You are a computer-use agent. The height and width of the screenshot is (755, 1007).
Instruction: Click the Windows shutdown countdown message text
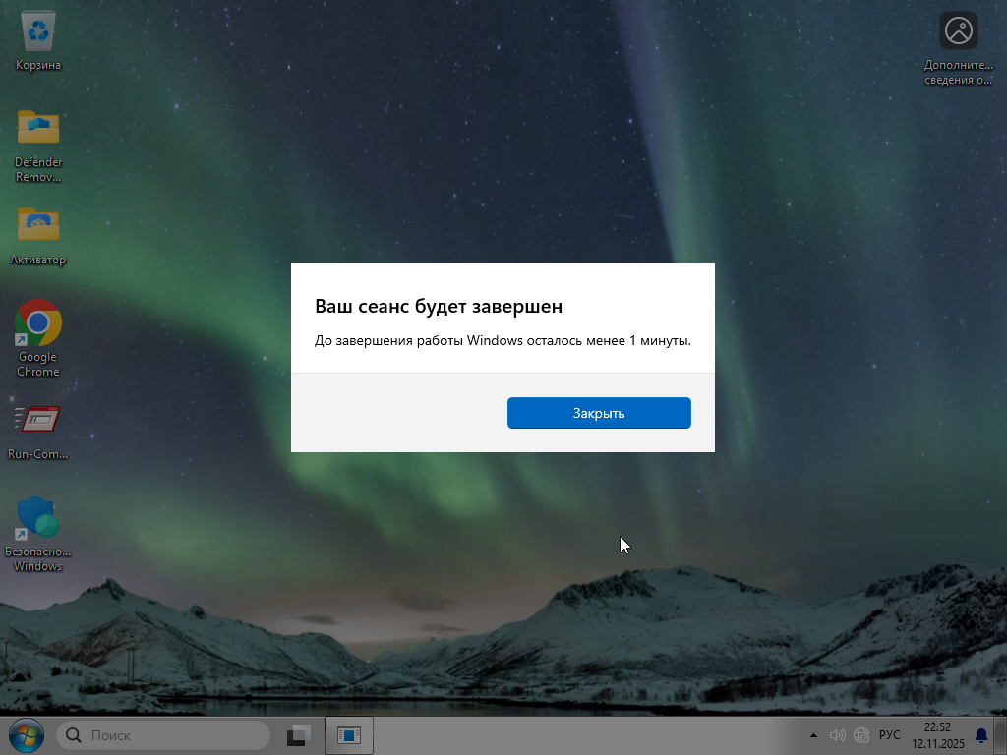coord(503,341)
